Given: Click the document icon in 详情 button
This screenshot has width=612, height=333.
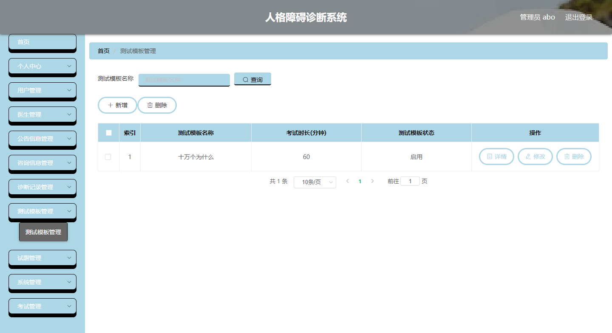Looking at the screenshot, I should point(490,157).
